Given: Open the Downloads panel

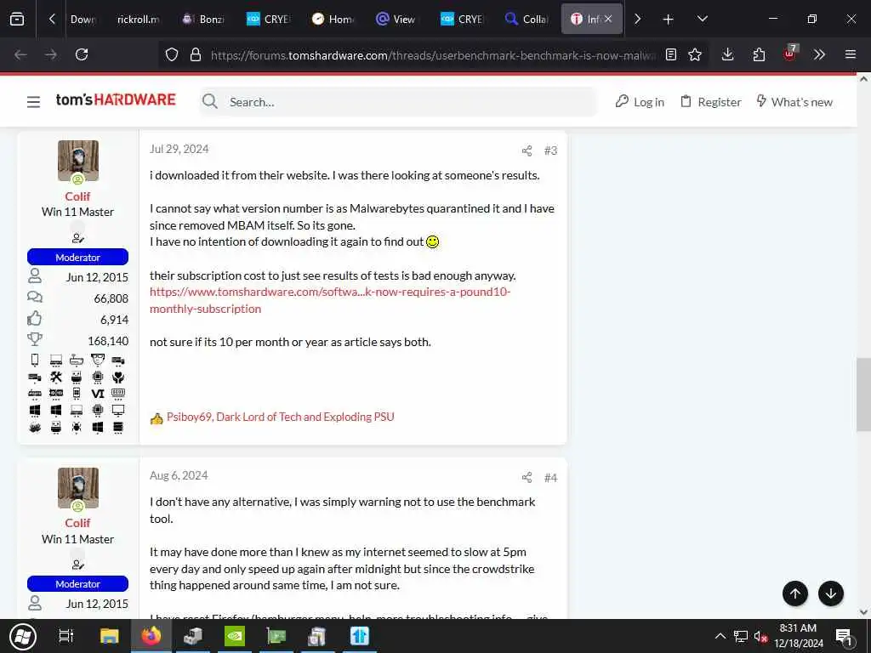Looking at the screenshot, I should (x=728, y=54).
